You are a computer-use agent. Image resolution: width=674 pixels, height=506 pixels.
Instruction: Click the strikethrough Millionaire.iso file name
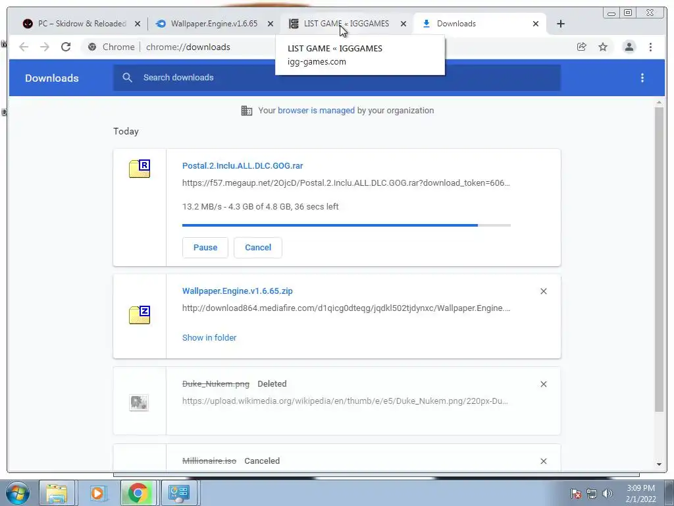point(209,461)
